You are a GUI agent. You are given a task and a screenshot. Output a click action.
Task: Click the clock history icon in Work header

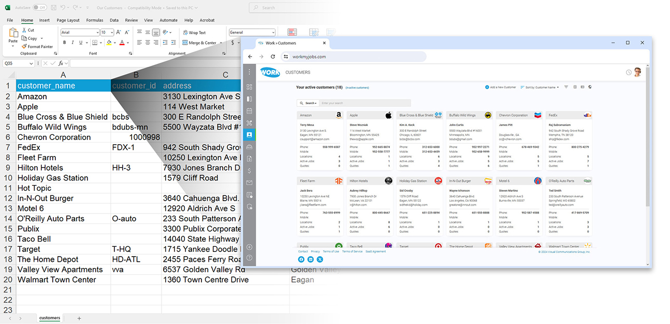pos(629,73)
